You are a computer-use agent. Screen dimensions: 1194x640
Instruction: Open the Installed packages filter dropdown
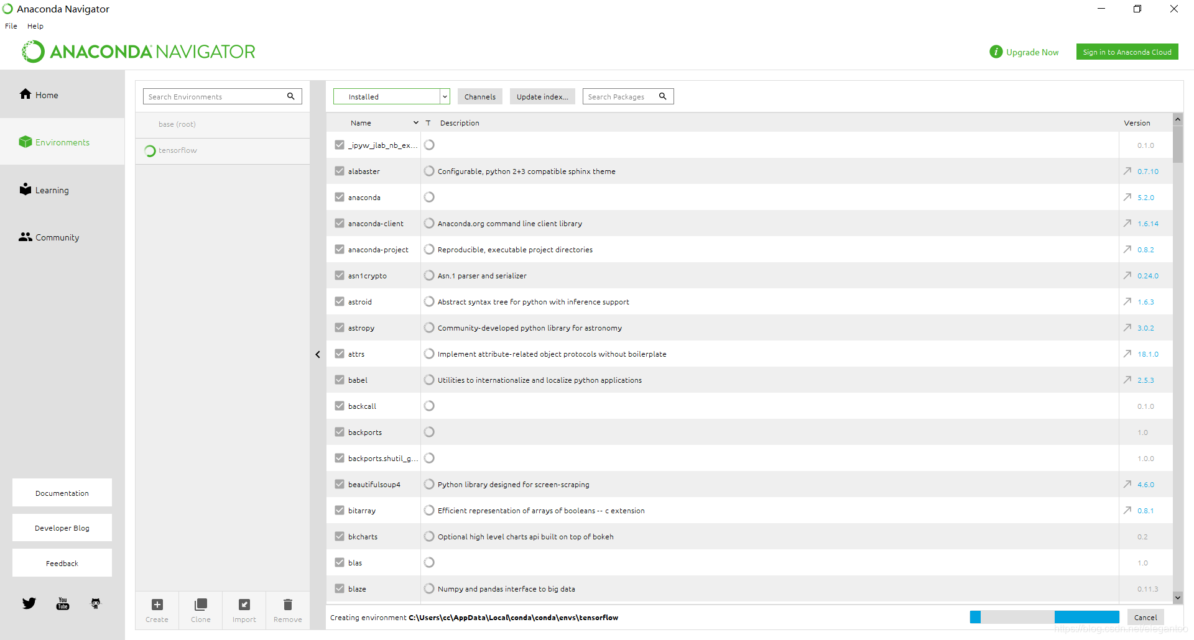[392, 96]
